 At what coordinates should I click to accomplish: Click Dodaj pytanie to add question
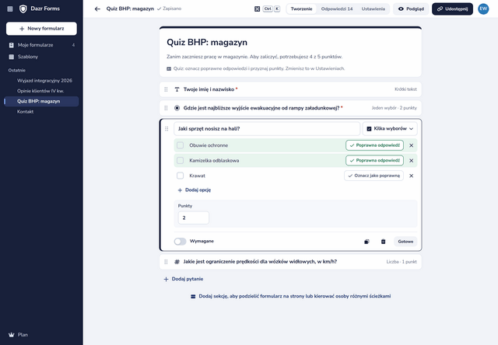coord(184,279)
